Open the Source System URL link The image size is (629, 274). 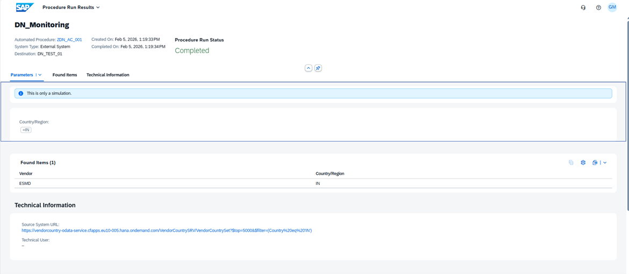click(167, 231)
